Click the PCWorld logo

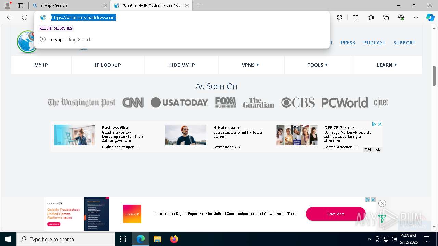tap(345, 102)
